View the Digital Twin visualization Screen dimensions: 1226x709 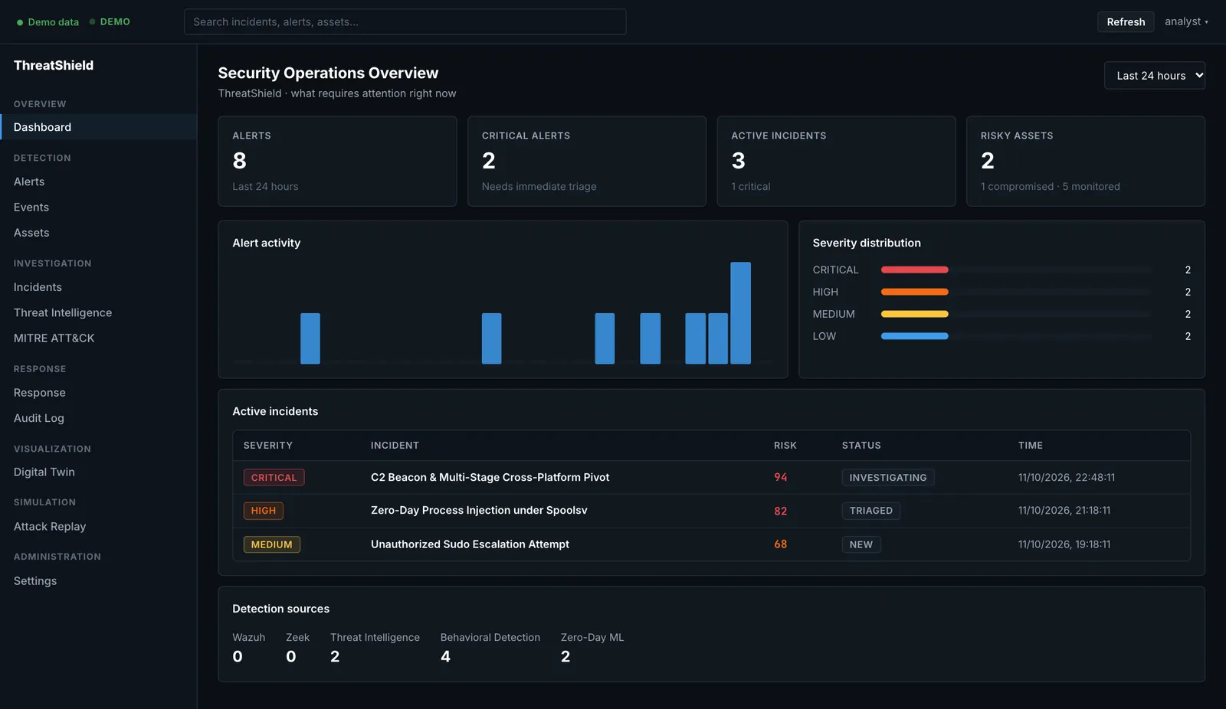[x=98, y=472]
